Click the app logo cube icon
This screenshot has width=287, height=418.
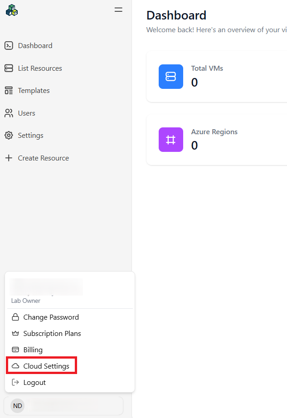[12, 10]
